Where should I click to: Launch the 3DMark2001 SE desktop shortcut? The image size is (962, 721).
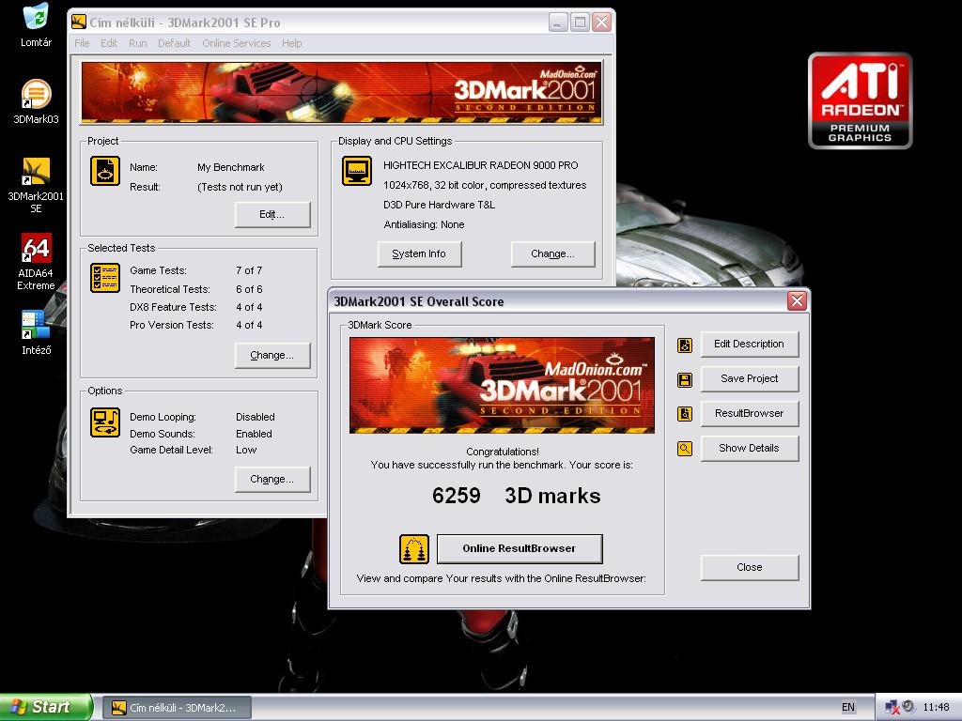click(36, 185)
